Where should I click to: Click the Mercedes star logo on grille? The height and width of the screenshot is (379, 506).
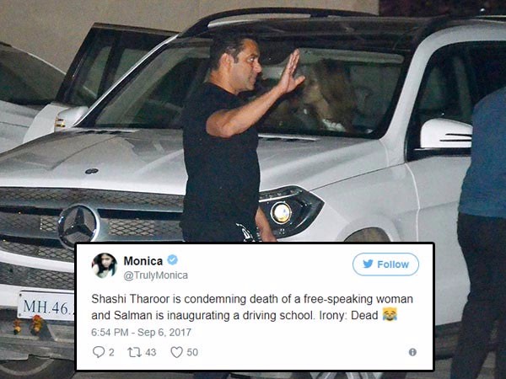78,226
